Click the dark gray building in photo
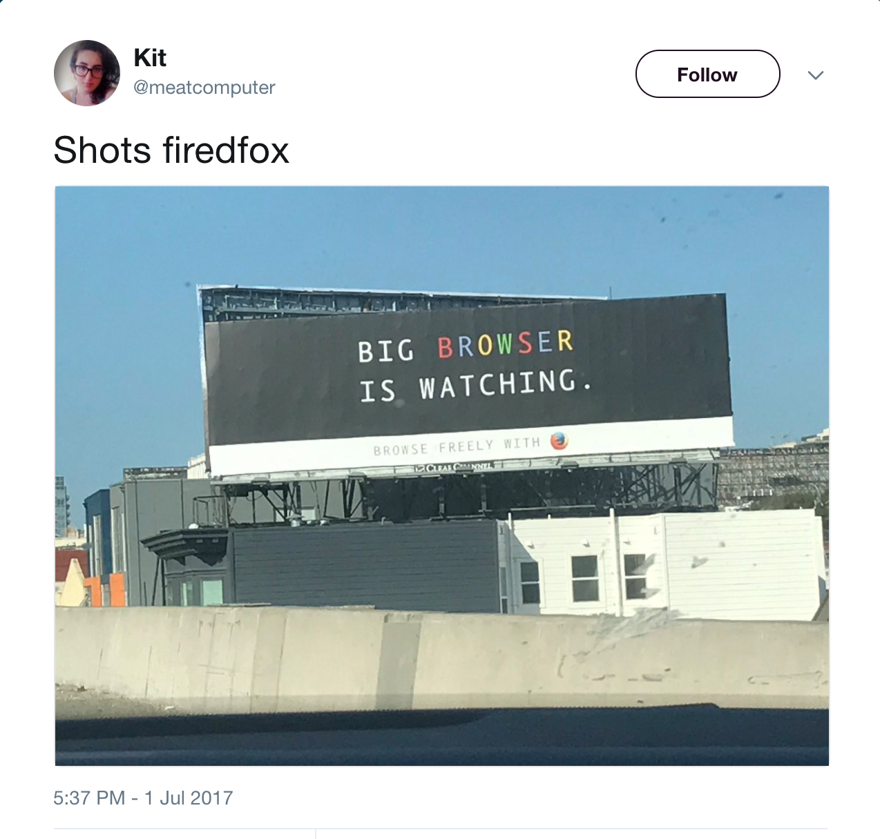 [365, 566]
